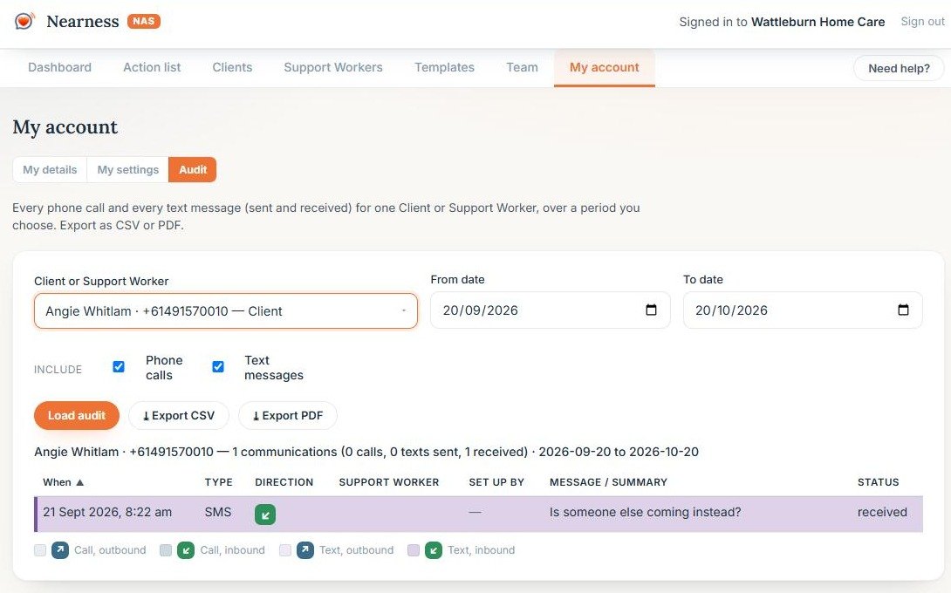The width and height of the screenshot is (951, 593).
Task: Click the Load audit button
Action: [x=77, y=415]
